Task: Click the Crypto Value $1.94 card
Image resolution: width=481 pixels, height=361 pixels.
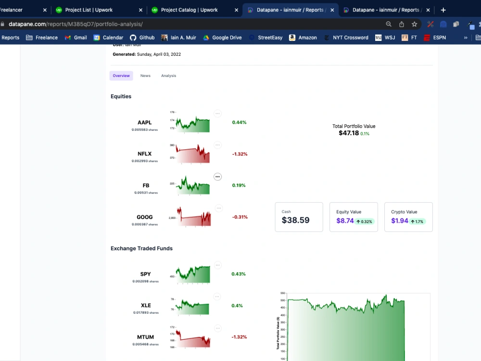Action: 408,217
